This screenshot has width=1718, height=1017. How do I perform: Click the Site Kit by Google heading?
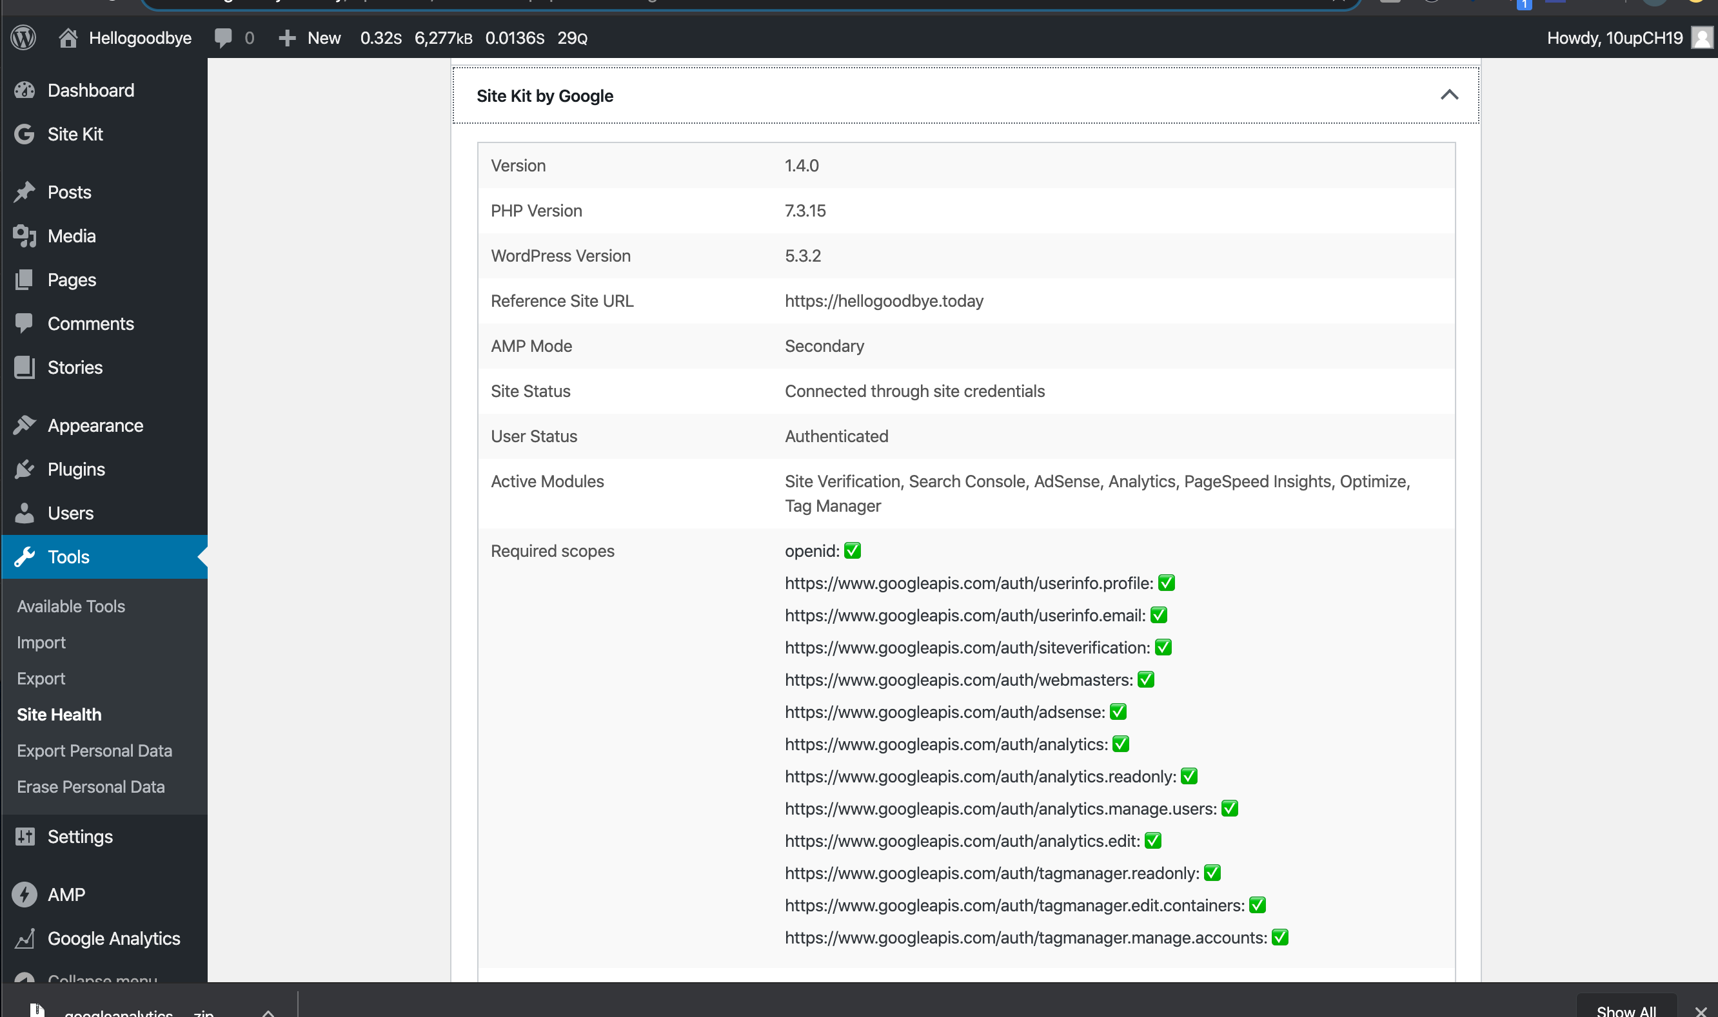545,96
